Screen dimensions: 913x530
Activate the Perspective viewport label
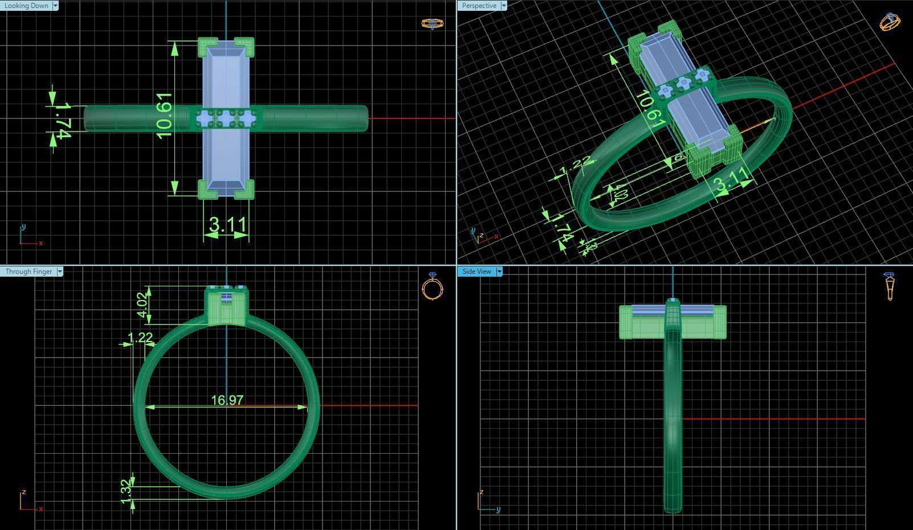pos(479,6)
